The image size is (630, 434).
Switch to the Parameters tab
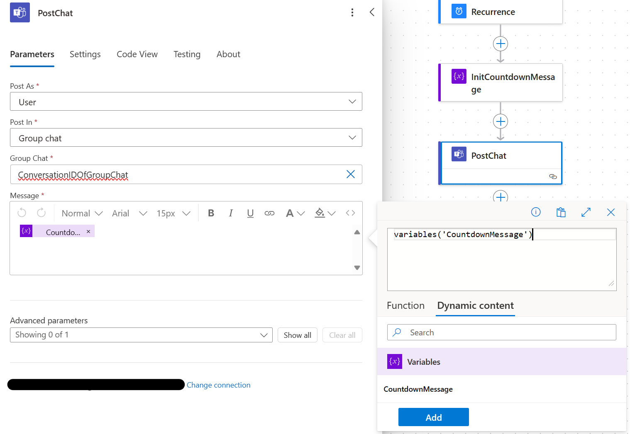32,54
